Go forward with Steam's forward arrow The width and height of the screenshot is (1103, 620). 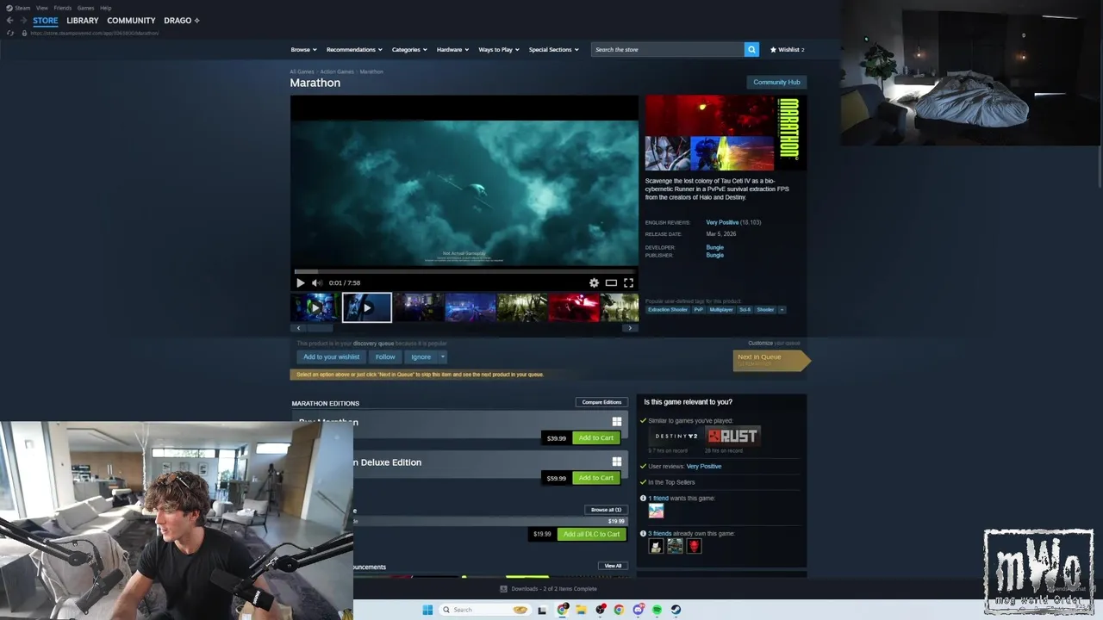(22, 20)
